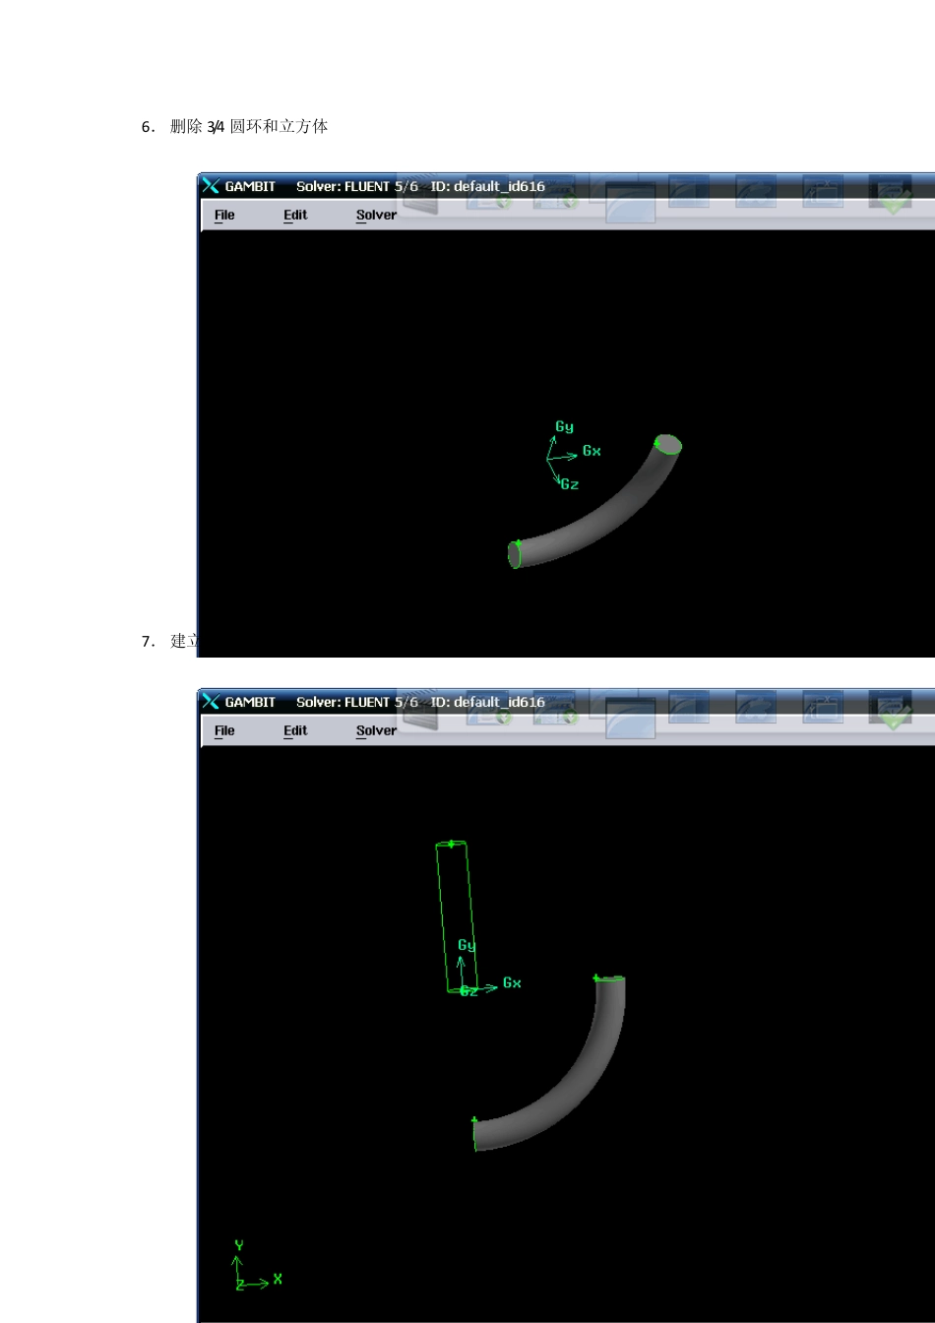Click the Gz axis label in upper viewport

point(570,484)
